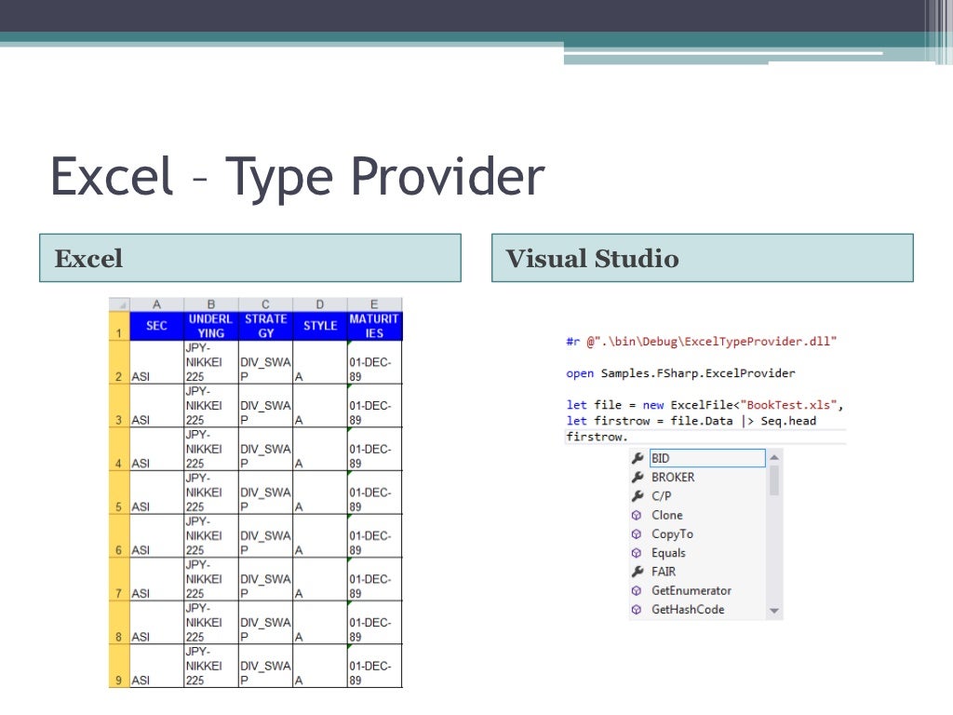Click IntelliSense scrollbar down arrow
This screenshot has width=953, height=715.
click(773, 611)
